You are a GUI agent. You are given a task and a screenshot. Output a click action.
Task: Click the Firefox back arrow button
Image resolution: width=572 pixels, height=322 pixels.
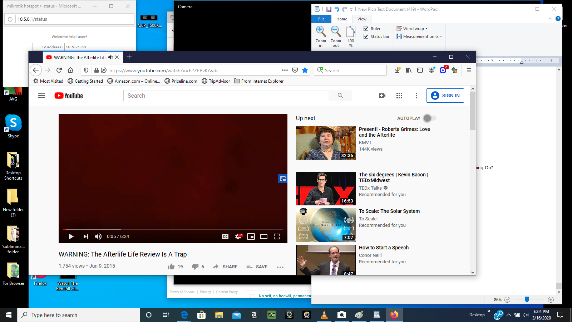tap(36, 70)
